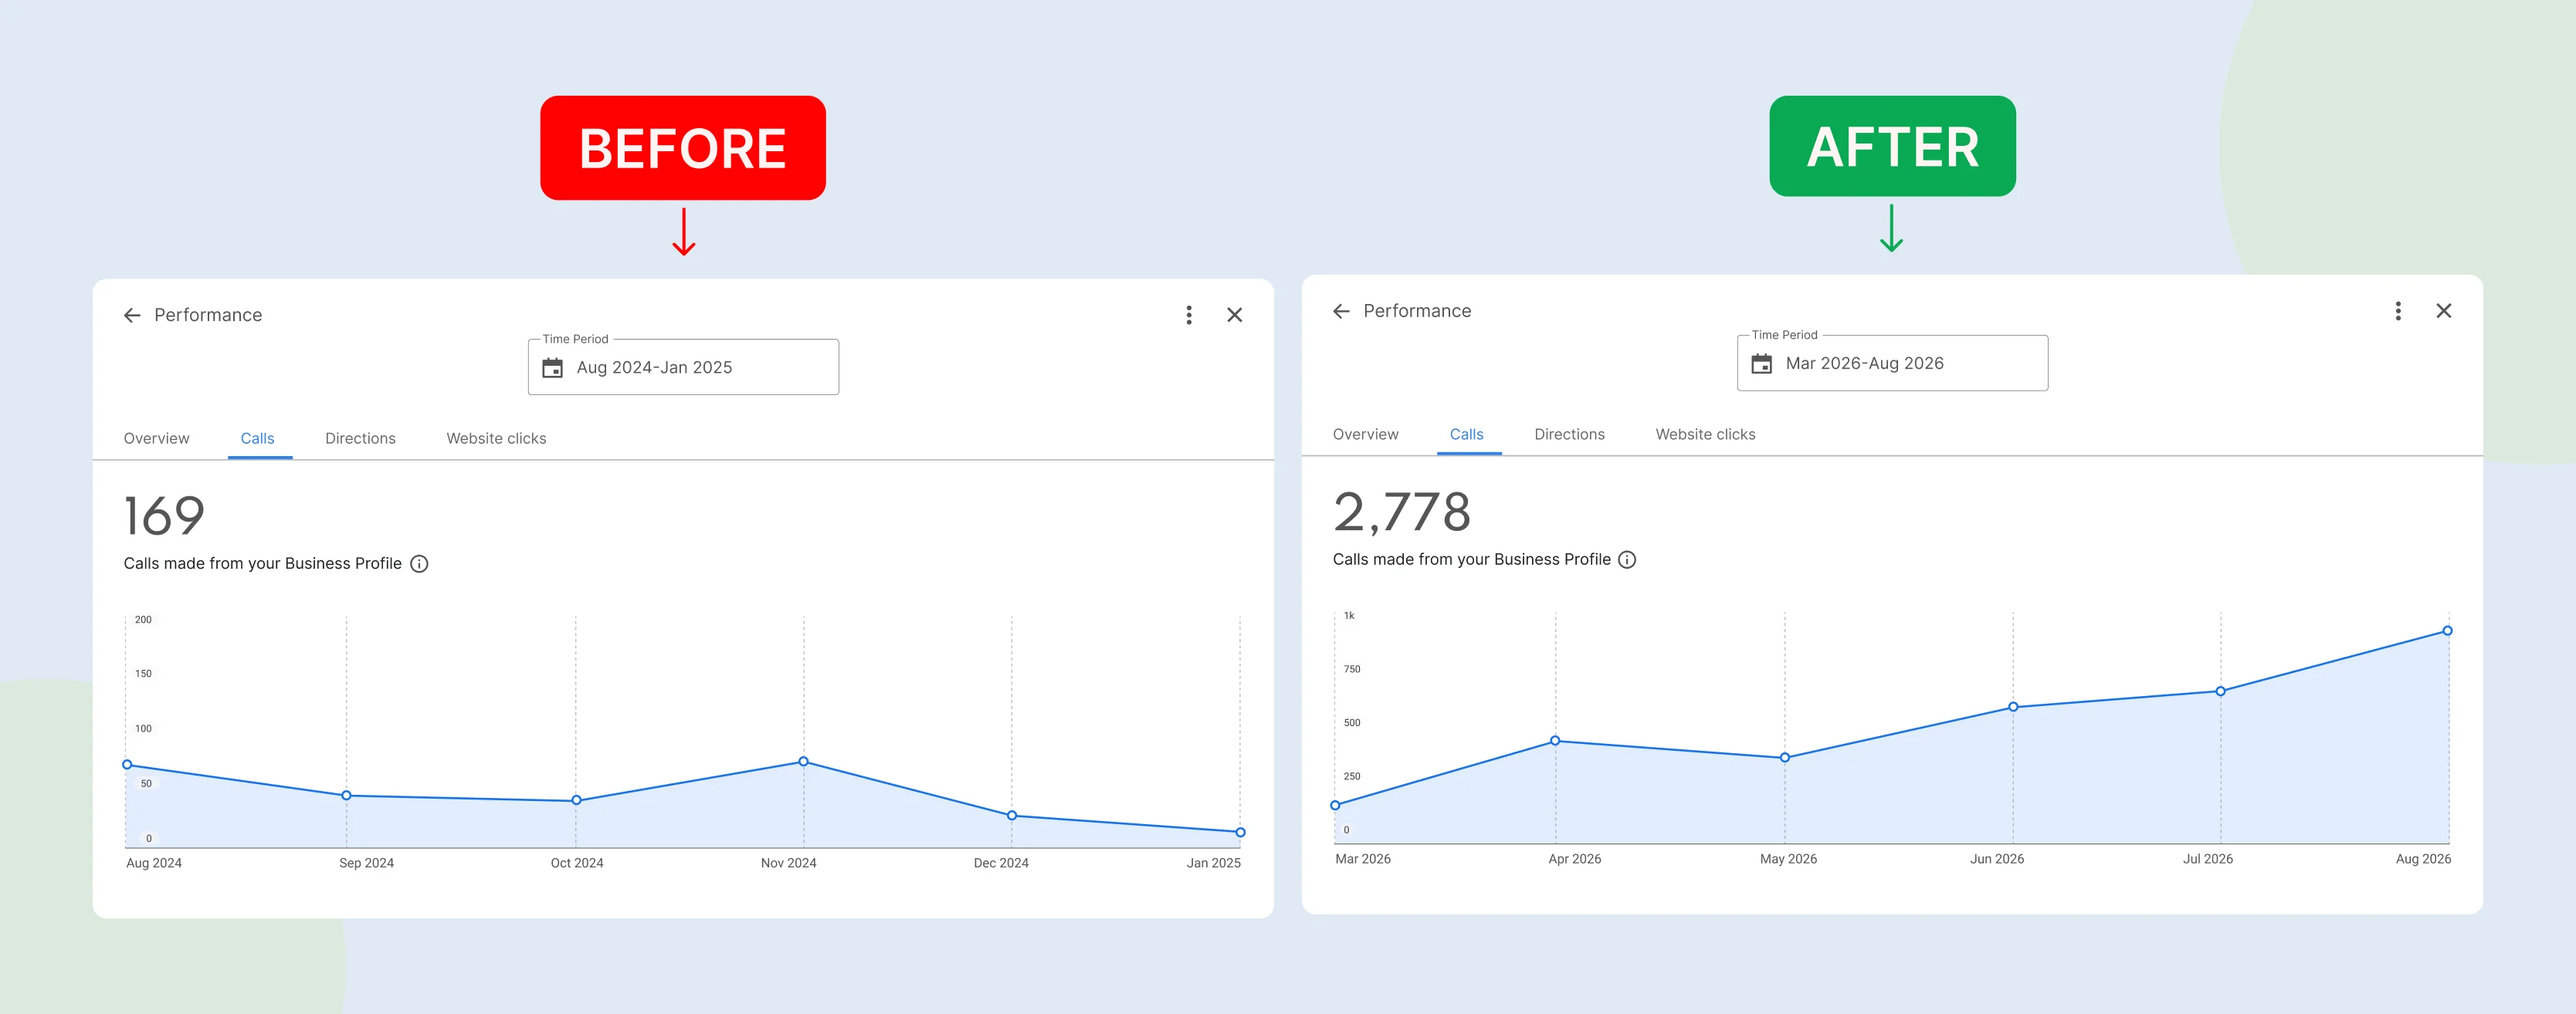
Task: Click calendar icon for Mar 2026-Aug 2026
Action: (1762, 363)
